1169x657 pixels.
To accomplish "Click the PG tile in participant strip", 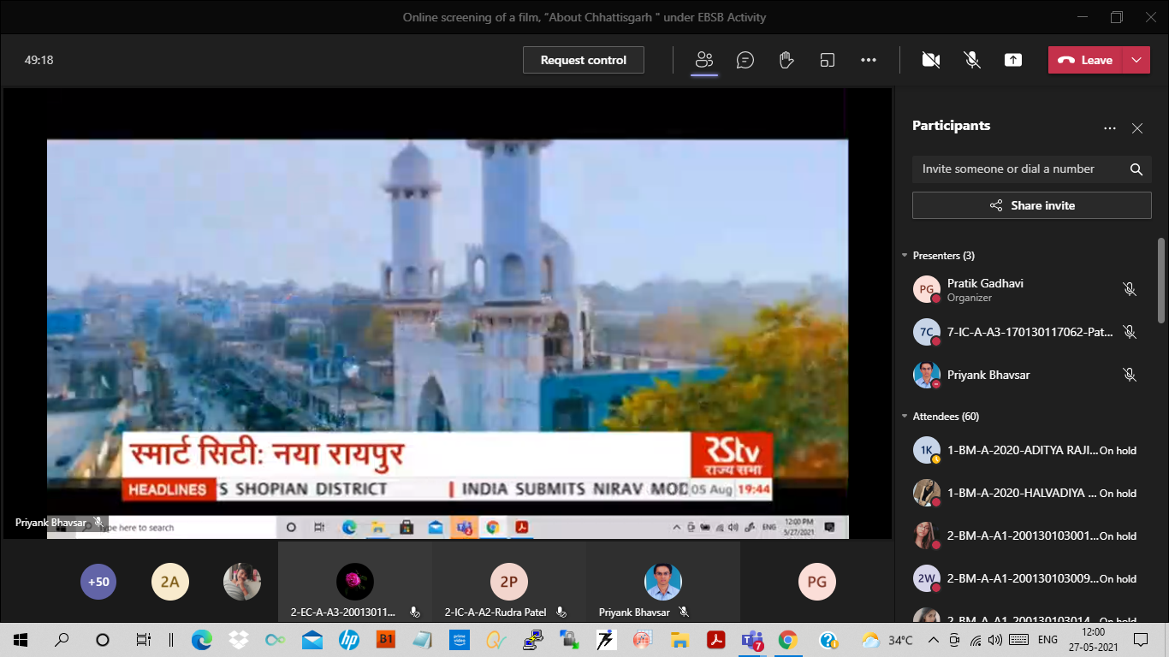I will [x=817, y=582].
